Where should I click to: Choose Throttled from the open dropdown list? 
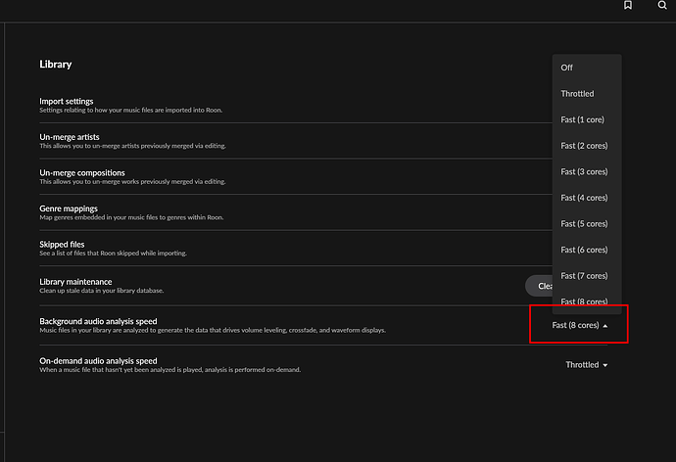pyautogui.click(x=577, y=94)
